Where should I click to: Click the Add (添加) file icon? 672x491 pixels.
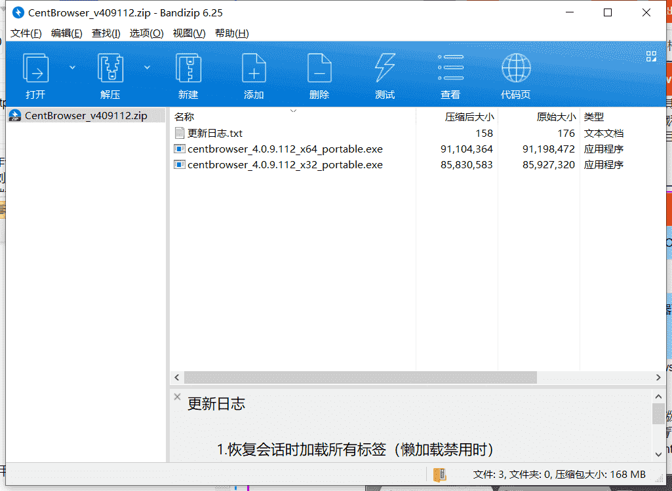tap(254, 67)
